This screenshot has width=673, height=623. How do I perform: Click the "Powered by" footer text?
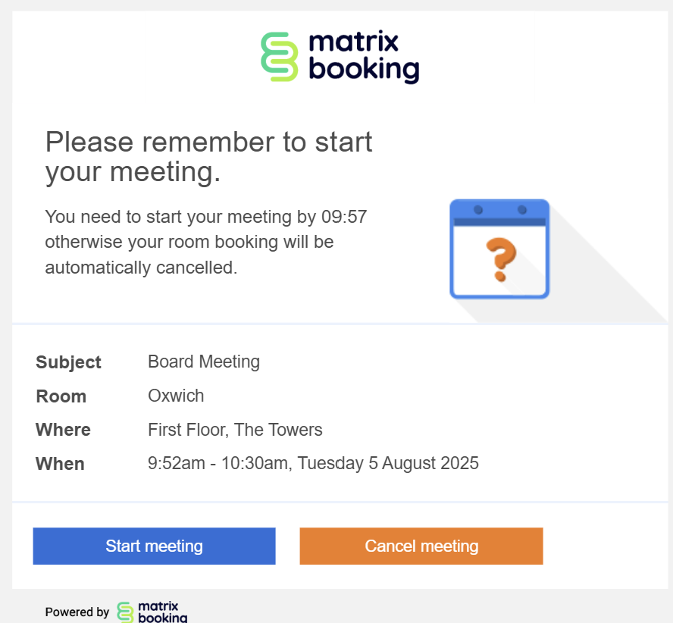click(x=77, y=612)
